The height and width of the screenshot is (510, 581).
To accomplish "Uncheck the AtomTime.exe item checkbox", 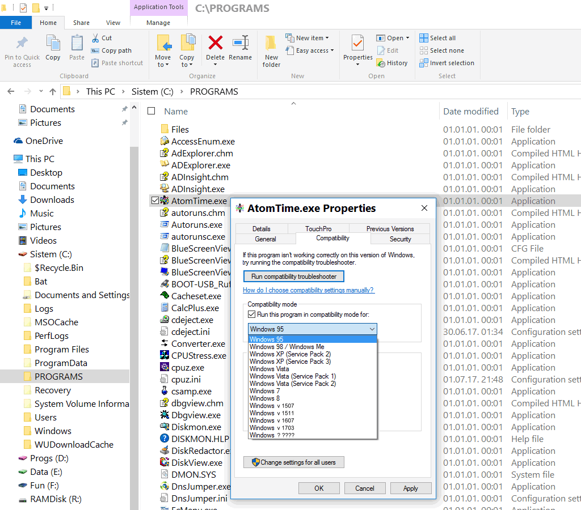I will coord(155,201).
